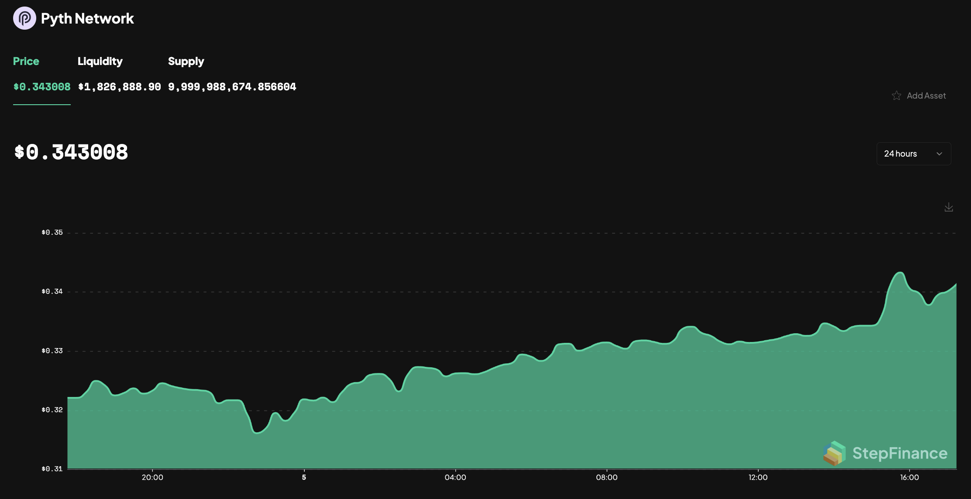Switch to the Price tab
The image size is (971, 499).
(x=26, y=61)
